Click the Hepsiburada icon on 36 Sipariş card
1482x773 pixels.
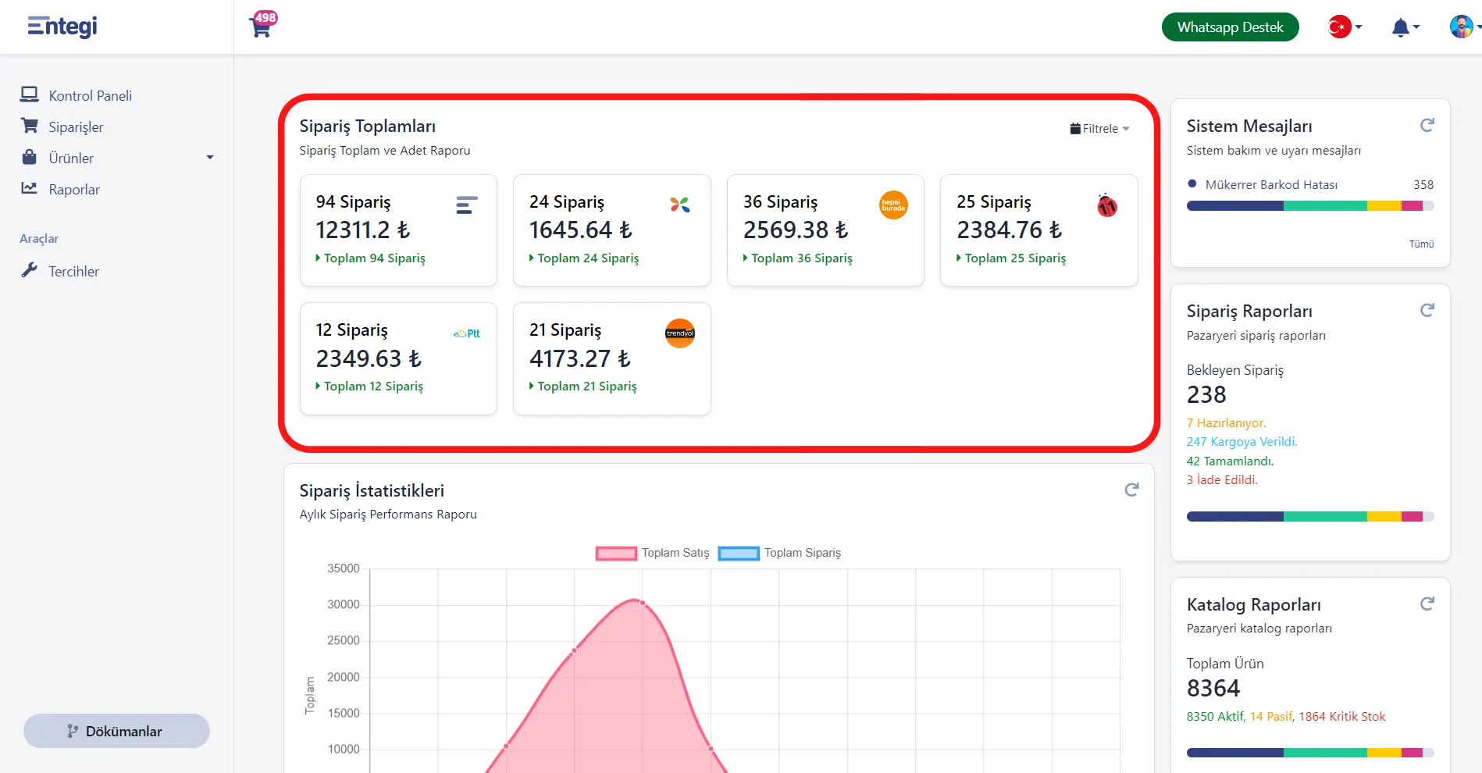tap(893, 205)
